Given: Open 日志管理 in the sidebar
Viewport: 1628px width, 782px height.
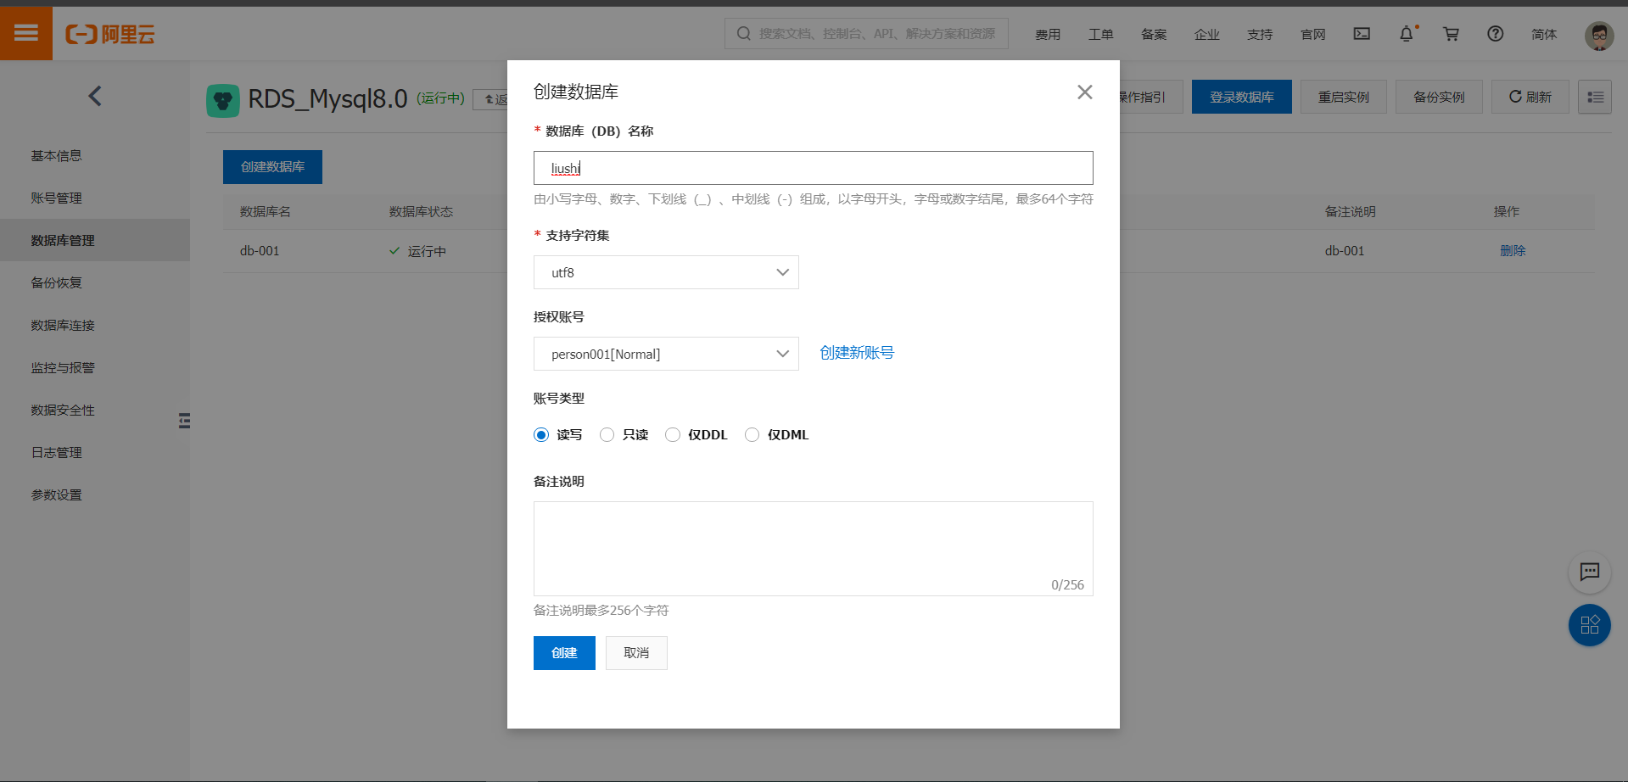Looking at the screenshot, I should coord(57,453).
